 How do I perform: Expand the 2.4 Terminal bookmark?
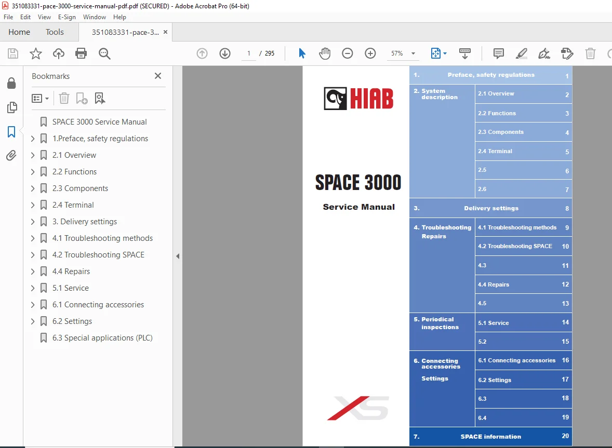[x=33, y=205]
